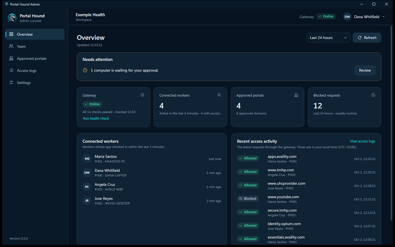Click the www.tmhp.com activity entry
The image size is (395, 247).
point(306,172)
